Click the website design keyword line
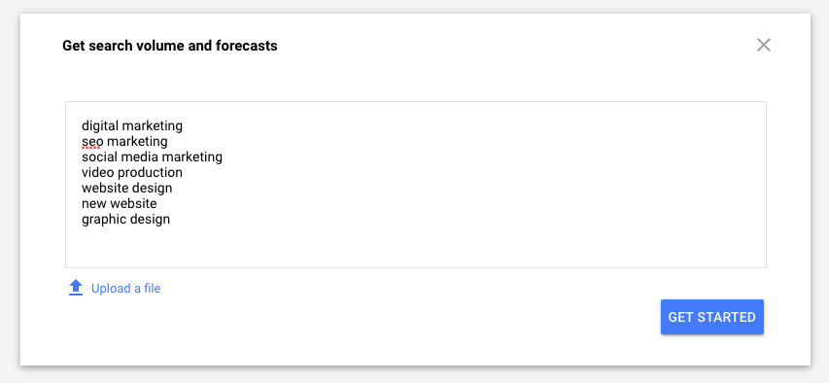The image size is (829, 383). tap(127, 188)
